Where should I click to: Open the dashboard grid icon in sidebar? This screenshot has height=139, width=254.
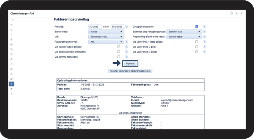(11, 25)
